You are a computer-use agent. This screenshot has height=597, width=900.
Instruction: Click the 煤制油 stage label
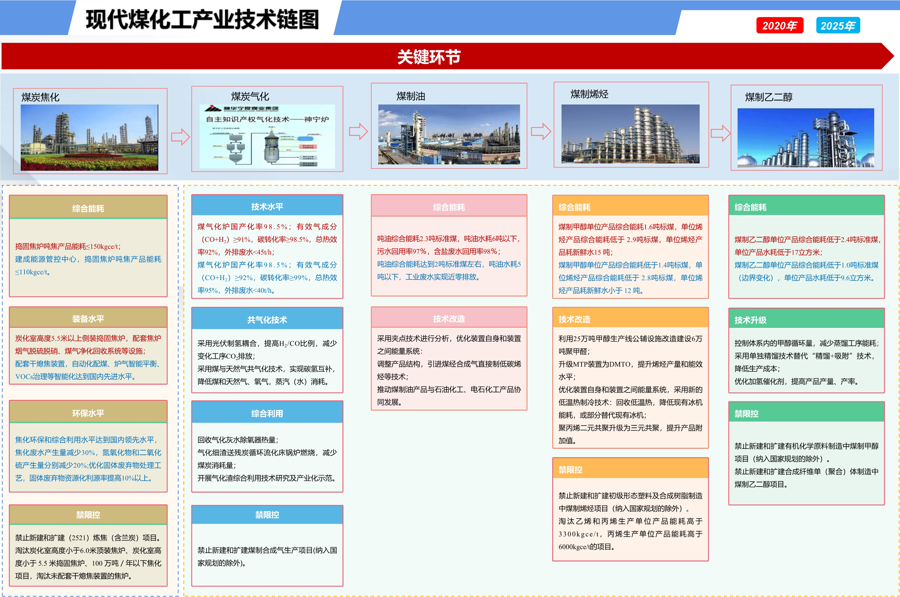[411, 96]
